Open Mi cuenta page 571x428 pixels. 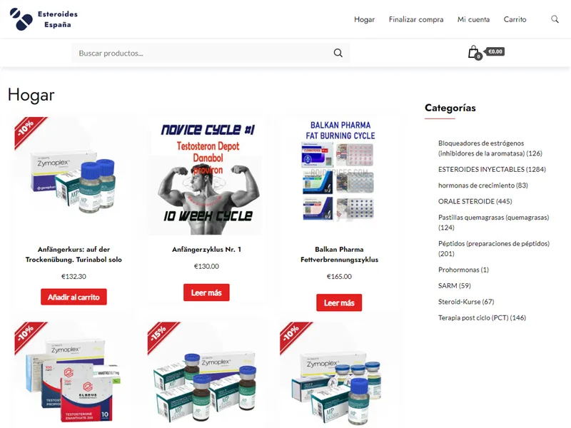tap(473, 19)
